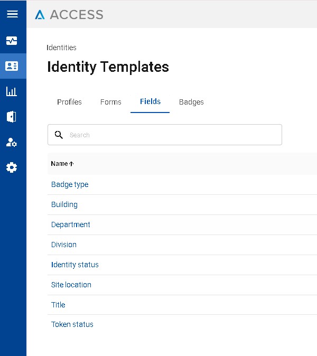Open the door access sidebar icon
The image size is (317, 356).
pyautogui.click(x=12, y=117)
